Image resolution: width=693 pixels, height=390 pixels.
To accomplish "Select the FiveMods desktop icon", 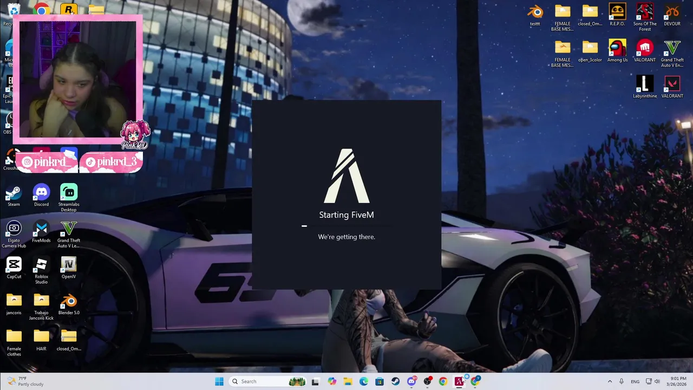I will pos(41,232).
